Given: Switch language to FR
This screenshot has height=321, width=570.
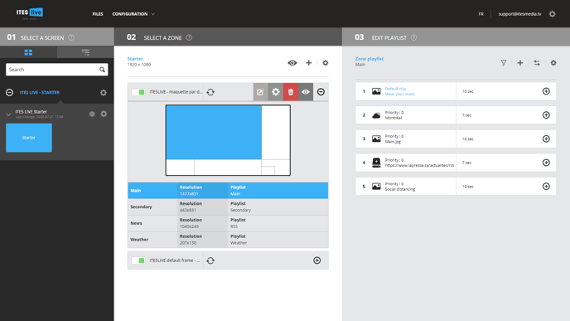Looking at the screenshot, I should pos(481,14).
